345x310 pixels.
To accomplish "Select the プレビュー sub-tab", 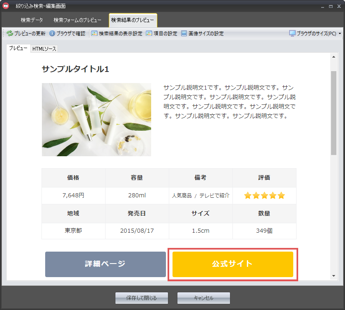I will (x=18, y=49).
